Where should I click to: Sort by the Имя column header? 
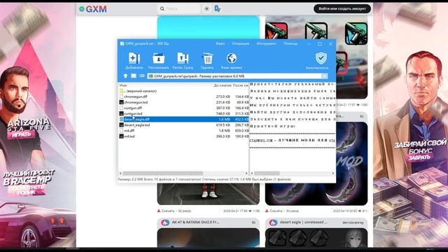pyautogui.click(x=123, y=85)
